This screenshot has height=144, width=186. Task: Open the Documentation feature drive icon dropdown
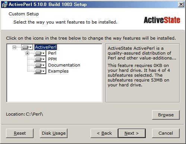40,65
